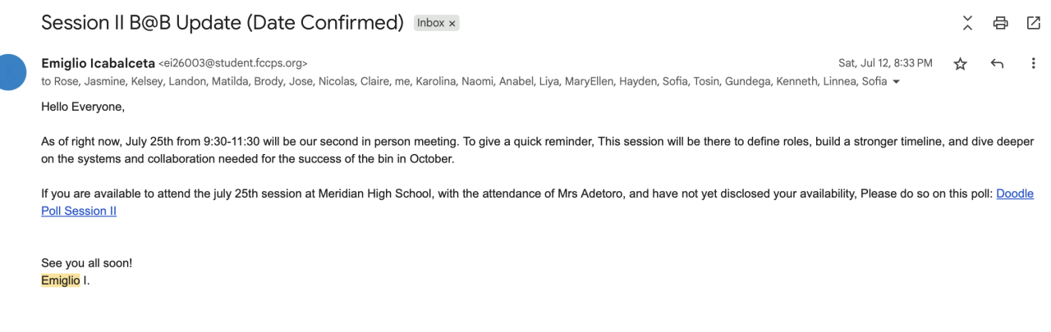The image size is (1051, 332).
Task: Click the Session II B@B Update subject line
Action: (222, 23)
